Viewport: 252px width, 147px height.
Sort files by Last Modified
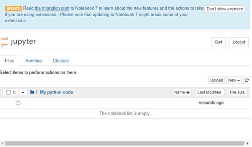210,92
